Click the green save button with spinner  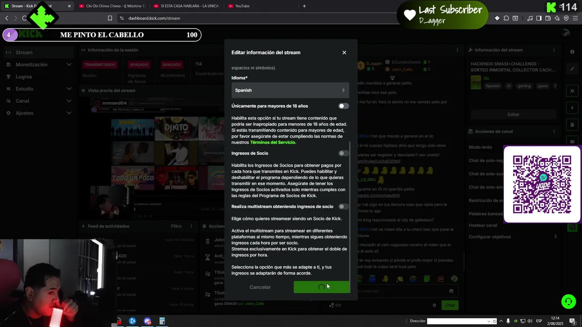point(321,287)
